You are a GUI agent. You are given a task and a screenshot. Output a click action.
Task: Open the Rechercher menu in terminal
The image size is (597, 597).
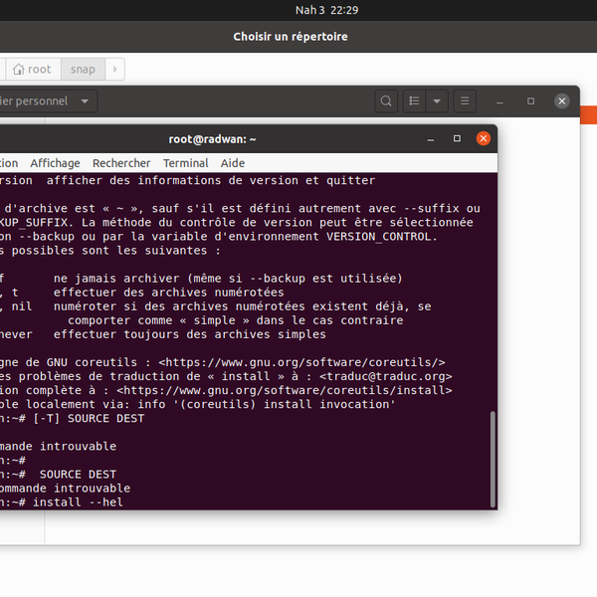coord(121,163)
